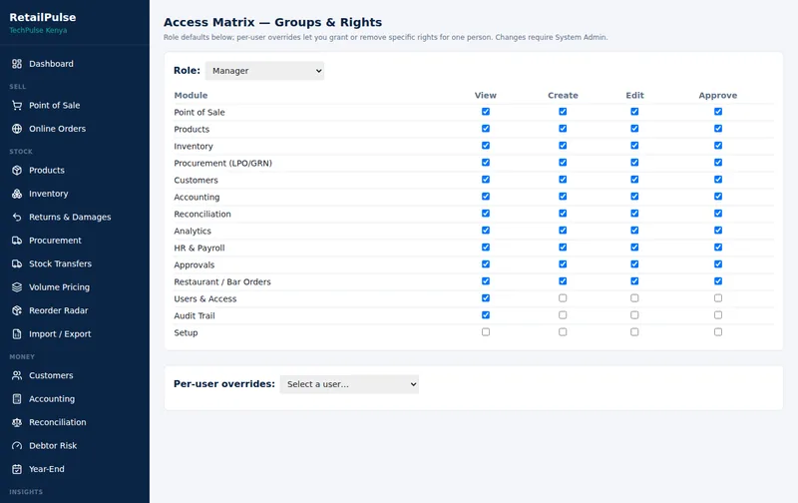Check Create for Users & Access

563,297
